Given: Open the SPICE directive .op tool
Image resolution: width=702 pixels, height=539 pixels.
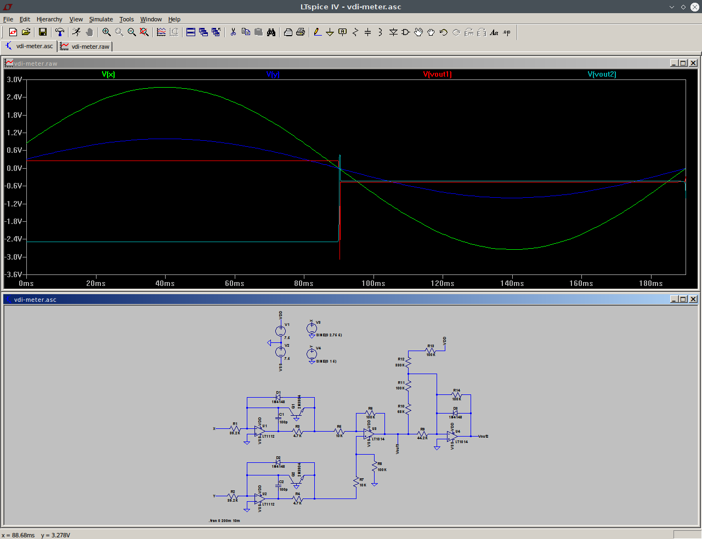Looking at the screenshot, I should coord(507,32).
